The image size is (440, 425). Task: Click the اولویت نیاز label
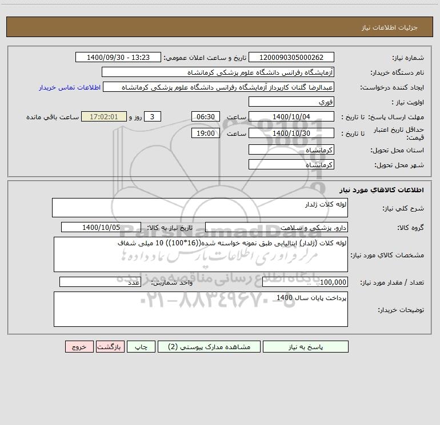[408, 103]
